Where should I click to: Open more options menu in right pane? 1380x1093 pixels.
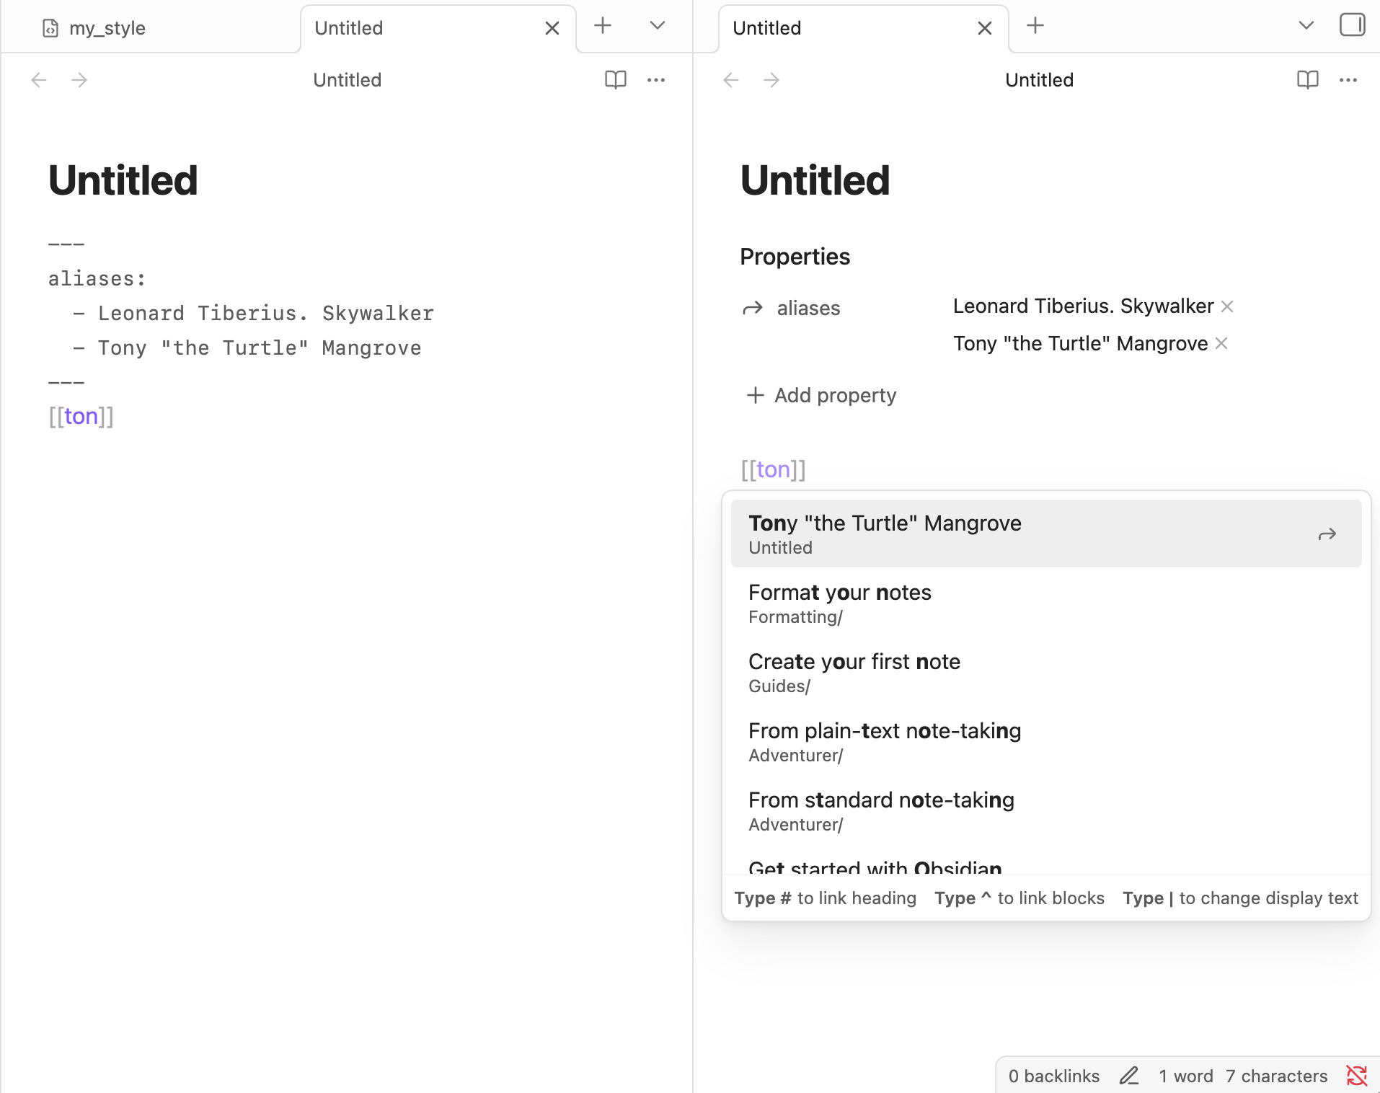point(1348,80)
